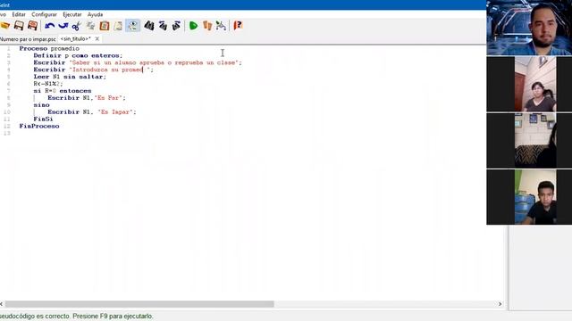572x321 pixels.
Task: Cut selection with the scissors icon
Action: pyautogui.click(x=76, y=26)
